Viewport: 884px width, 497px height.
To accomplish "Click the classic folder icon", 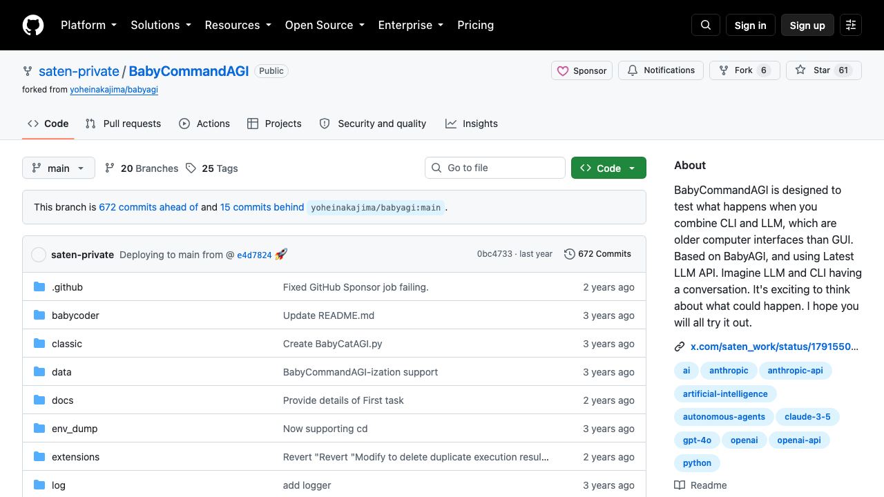I will click(x=39, y=344).
